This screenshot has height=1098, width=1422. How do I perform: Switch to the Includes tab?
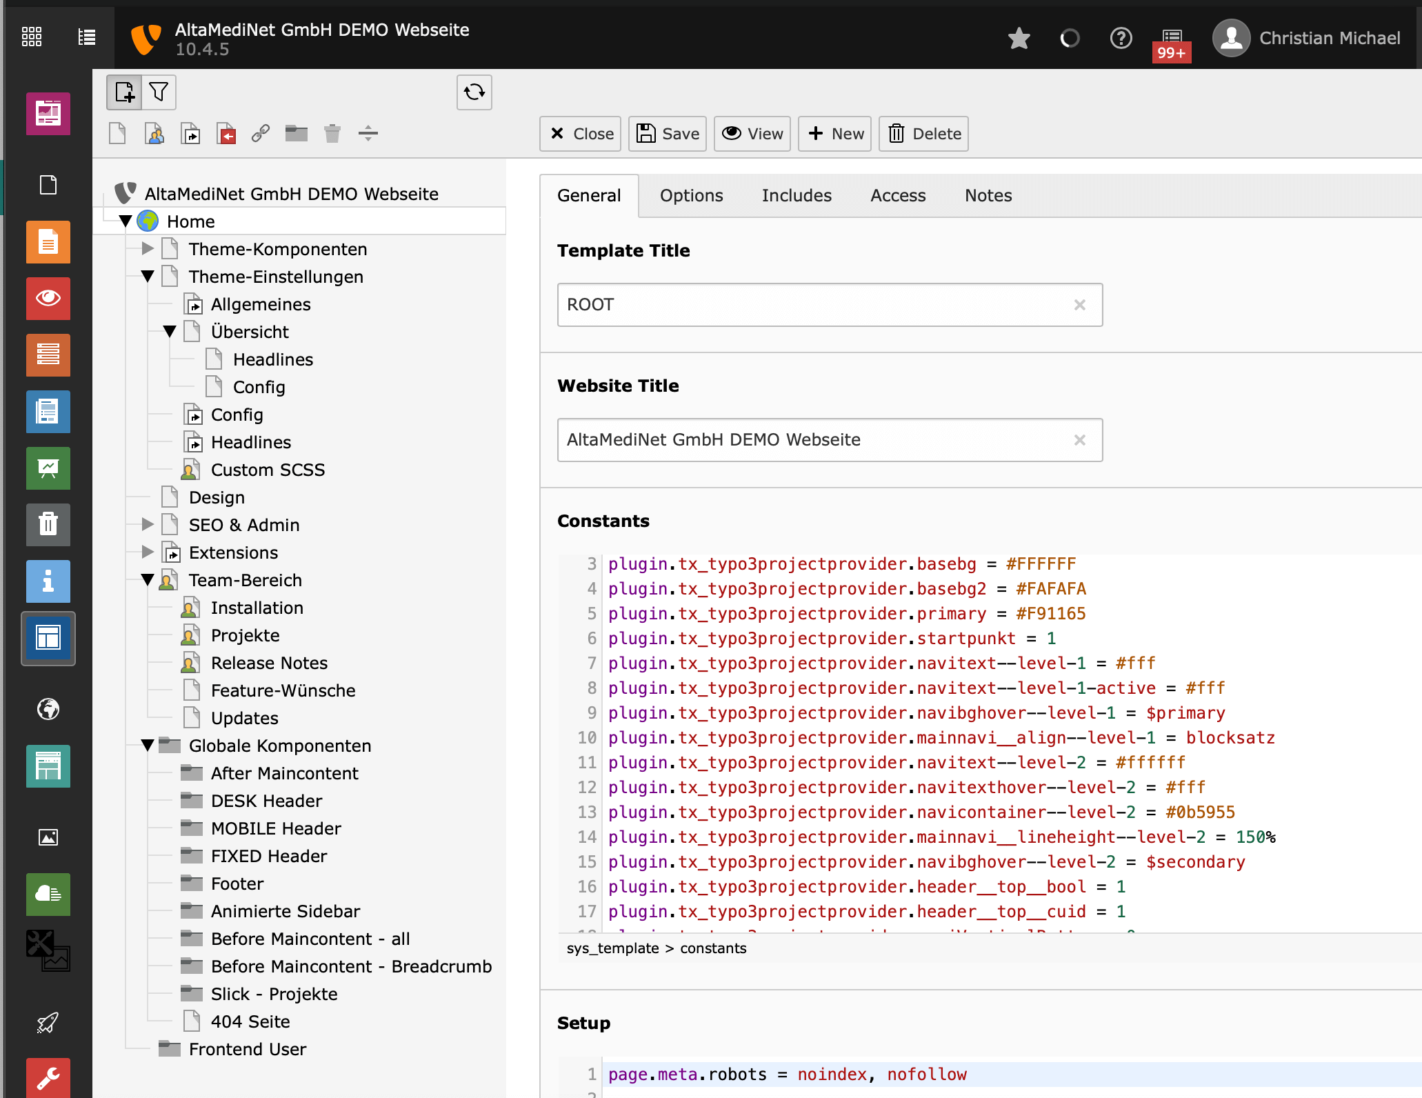click(x=797, y=196)
